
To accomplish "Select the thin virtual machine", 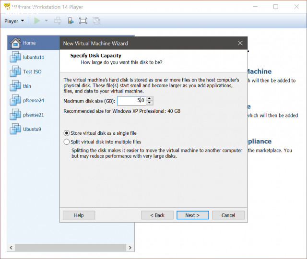I will click(x=33, y=86).
